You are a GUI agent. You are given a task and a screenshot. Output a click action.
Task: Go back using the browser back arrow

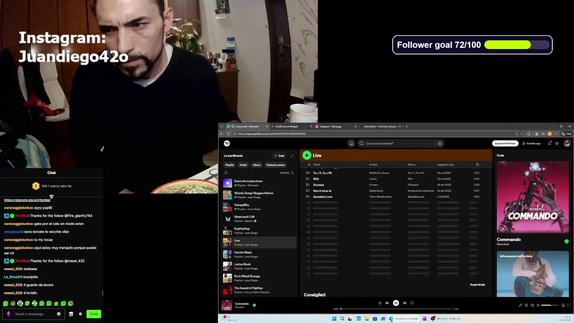click(x=222, y=134)
